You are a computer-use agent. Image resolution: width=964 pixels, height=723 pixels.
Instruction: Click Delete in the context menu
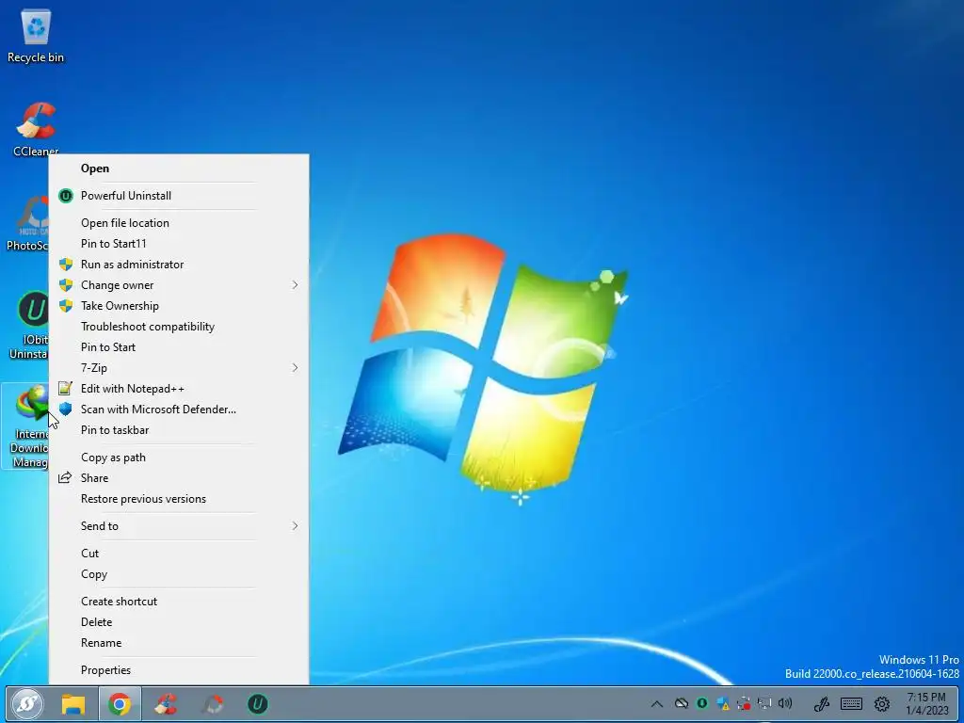(178, 622)
